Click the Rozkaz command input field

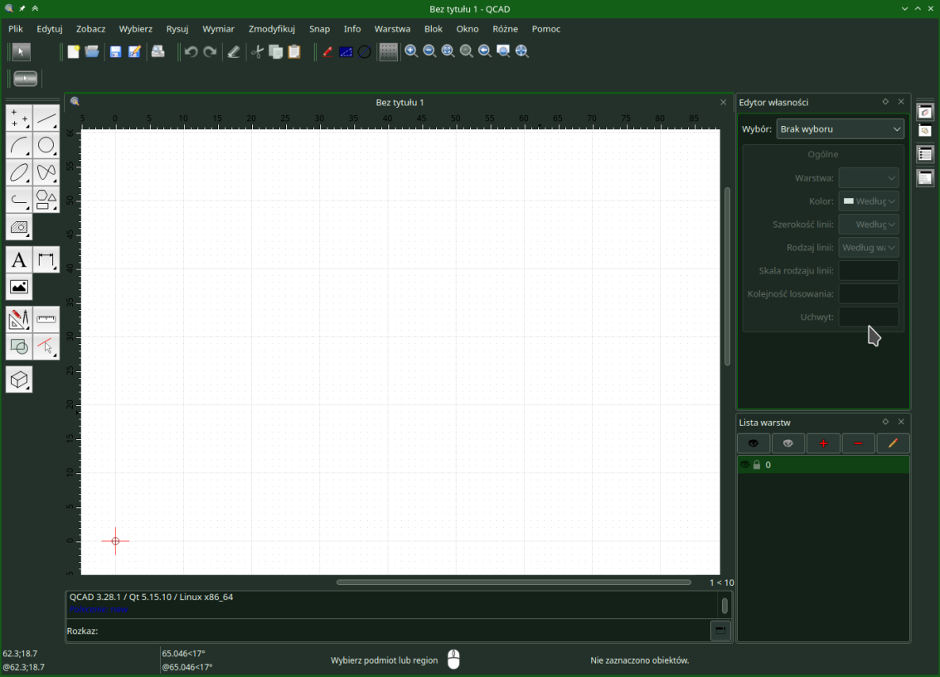pyautogui.click(x=404, y=631)
